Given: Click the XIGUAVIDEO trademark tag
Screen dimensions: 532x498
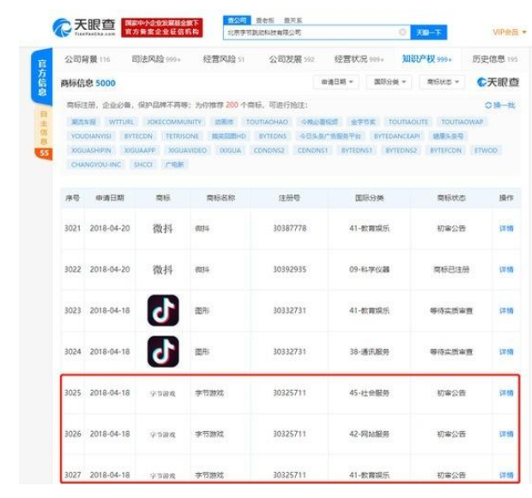Looking at the screenshot, I should 187,151.
